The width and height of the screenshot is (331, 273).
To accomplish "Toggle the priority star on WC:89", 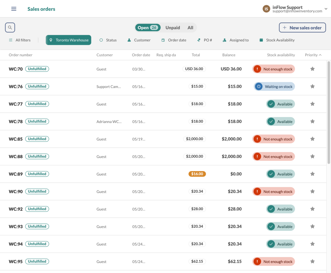I will click(312, 174).
